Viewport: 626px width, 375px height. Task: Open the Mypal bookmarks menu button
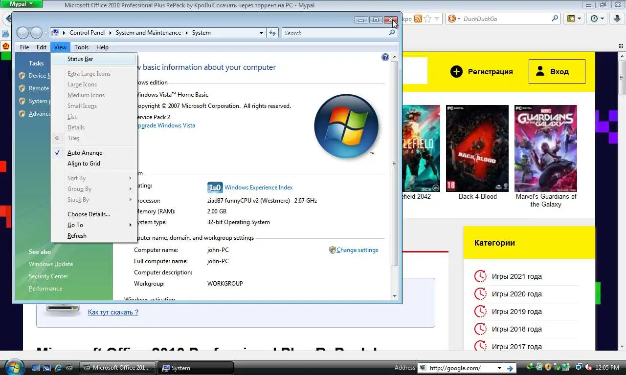click(575, 19)
